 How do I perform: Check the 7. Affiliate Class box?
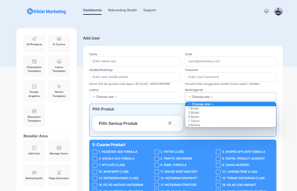95,165
